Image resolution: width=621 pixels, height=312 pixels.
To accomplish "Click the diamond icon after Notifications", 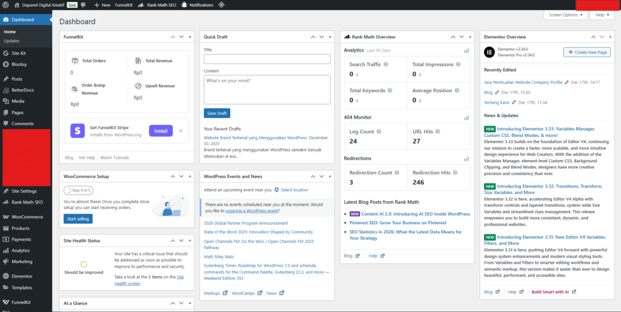I will click(221, 5).
